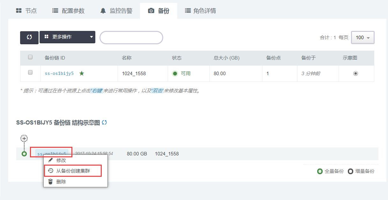Select the 示意图 radio button

[x=355, y=74]
